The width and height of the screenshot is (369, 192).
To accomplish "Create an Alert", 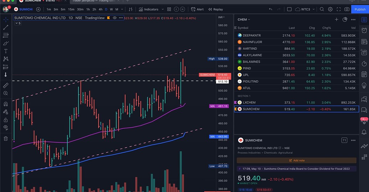I will pos(197,9).
